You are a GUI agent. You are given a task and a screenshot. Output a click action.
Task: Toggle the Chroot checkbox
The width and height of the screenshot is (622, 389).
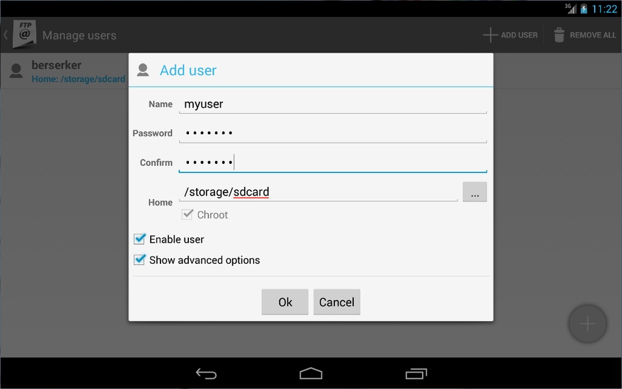click(x=187, y=215)
